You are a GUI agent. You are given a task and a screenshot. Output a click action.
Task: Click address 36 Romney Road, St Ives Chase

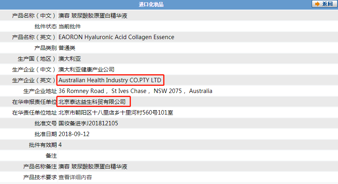(135, 91)
